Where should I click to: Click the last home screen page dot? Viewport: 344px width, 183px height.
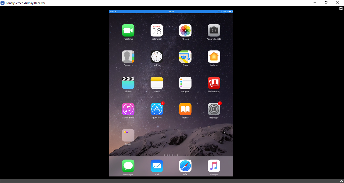click(178, 155)
